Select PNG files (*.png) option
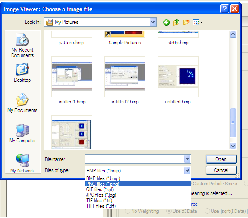The image size is (248, 218). tap(138, 184)
